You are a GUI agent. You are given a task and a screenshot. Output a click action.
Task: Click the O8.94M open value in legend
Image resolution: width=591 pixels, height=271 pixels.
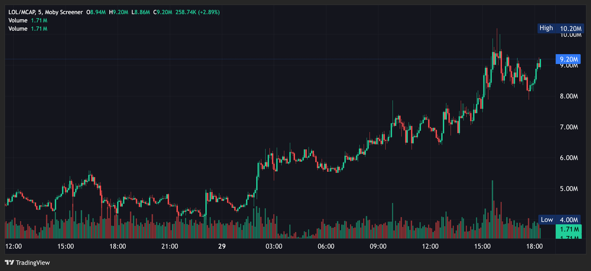[96, 11]
